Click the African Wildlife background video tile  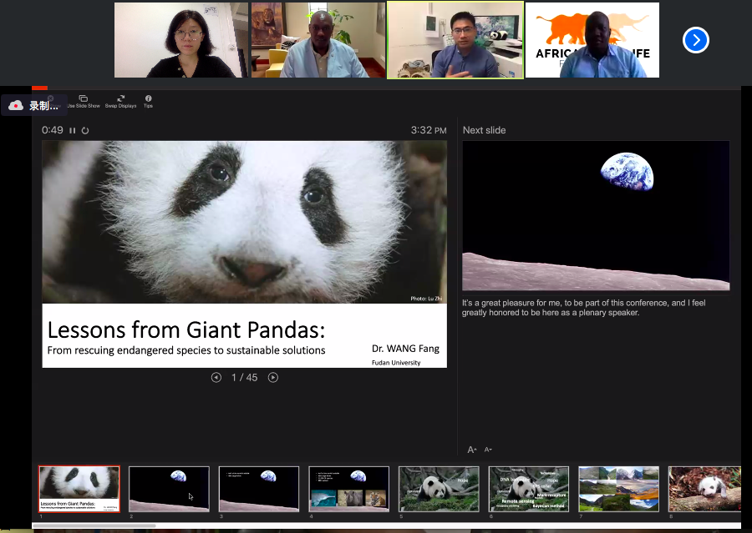click(592, 40)
